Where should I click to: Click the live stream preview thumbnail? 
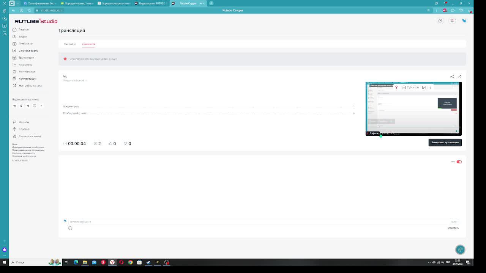pyautogui.click(x=413, y=108)
